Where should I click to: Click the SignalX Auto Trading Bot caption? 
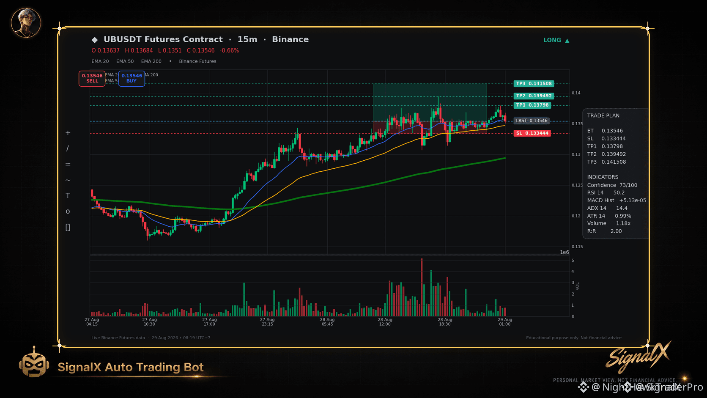[x=131, y=367]
